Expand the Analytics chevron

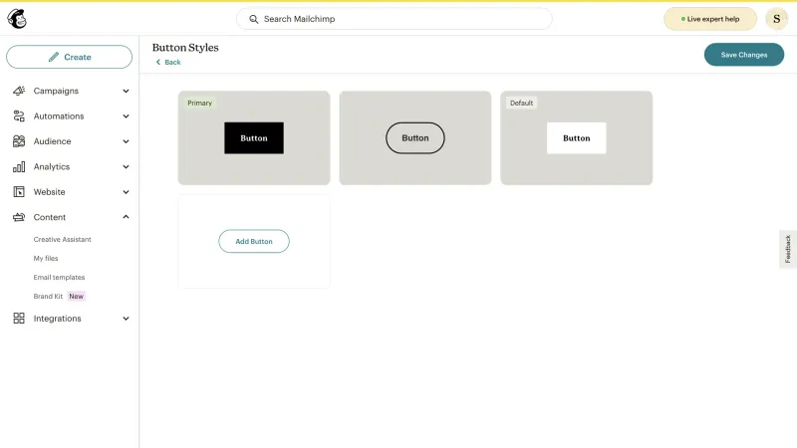pyautogui.click(x=126, y=166)
